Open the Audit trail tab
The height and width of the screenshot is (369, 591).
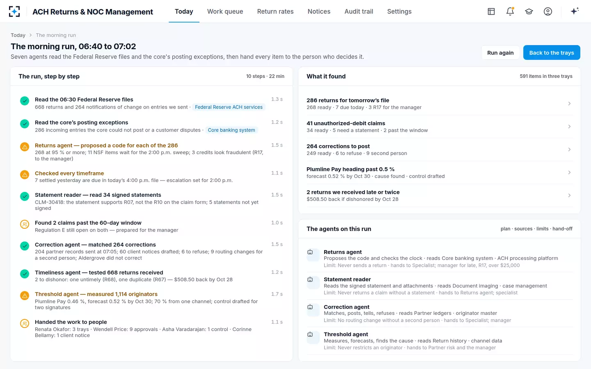click(359, 11)
